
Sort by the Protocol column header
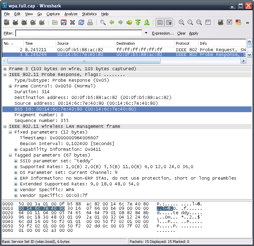pyautogui.click(x=186, y=43)
